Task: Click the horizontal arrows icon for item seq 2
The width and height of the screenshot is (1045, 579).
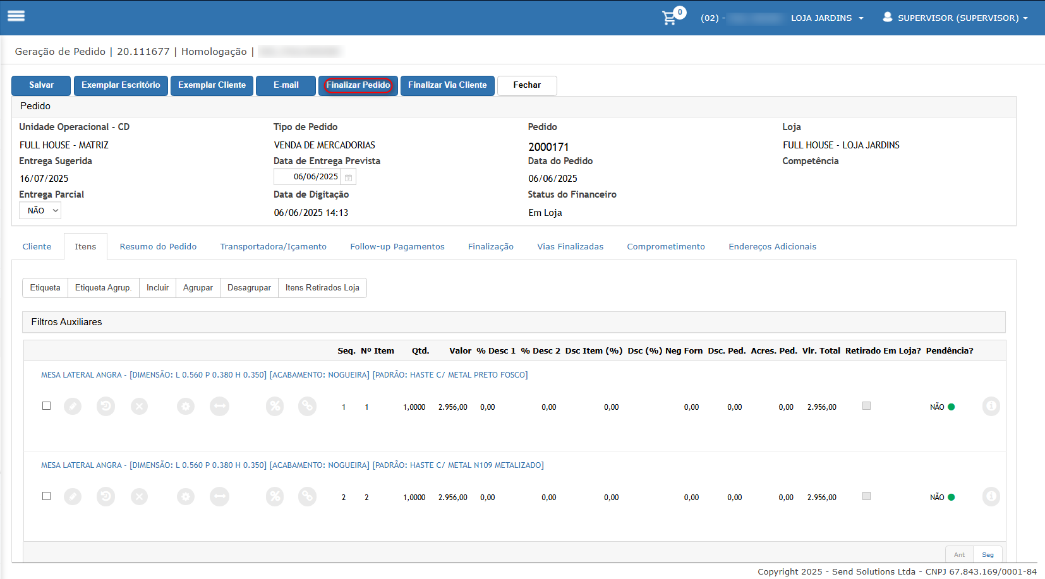Action: coord(219,496)
